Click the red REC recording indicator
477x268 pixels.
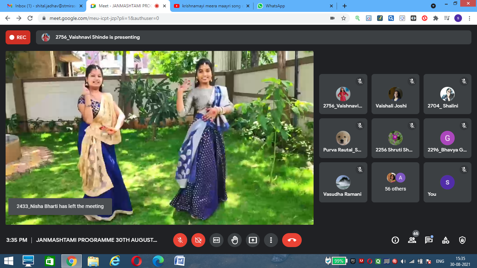pyautogui.click(x=18, y=37)
